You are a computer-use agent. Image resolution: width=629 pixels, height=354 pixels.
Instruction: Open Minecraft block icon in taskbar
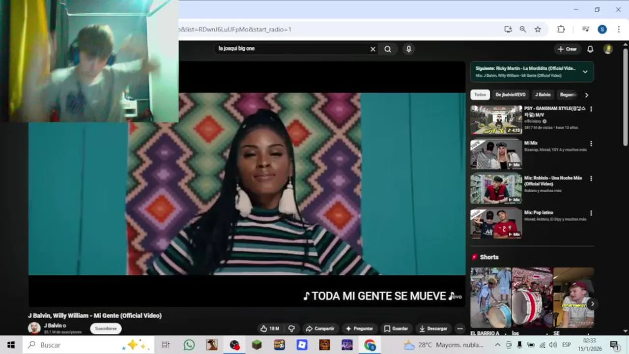[257, 345]
